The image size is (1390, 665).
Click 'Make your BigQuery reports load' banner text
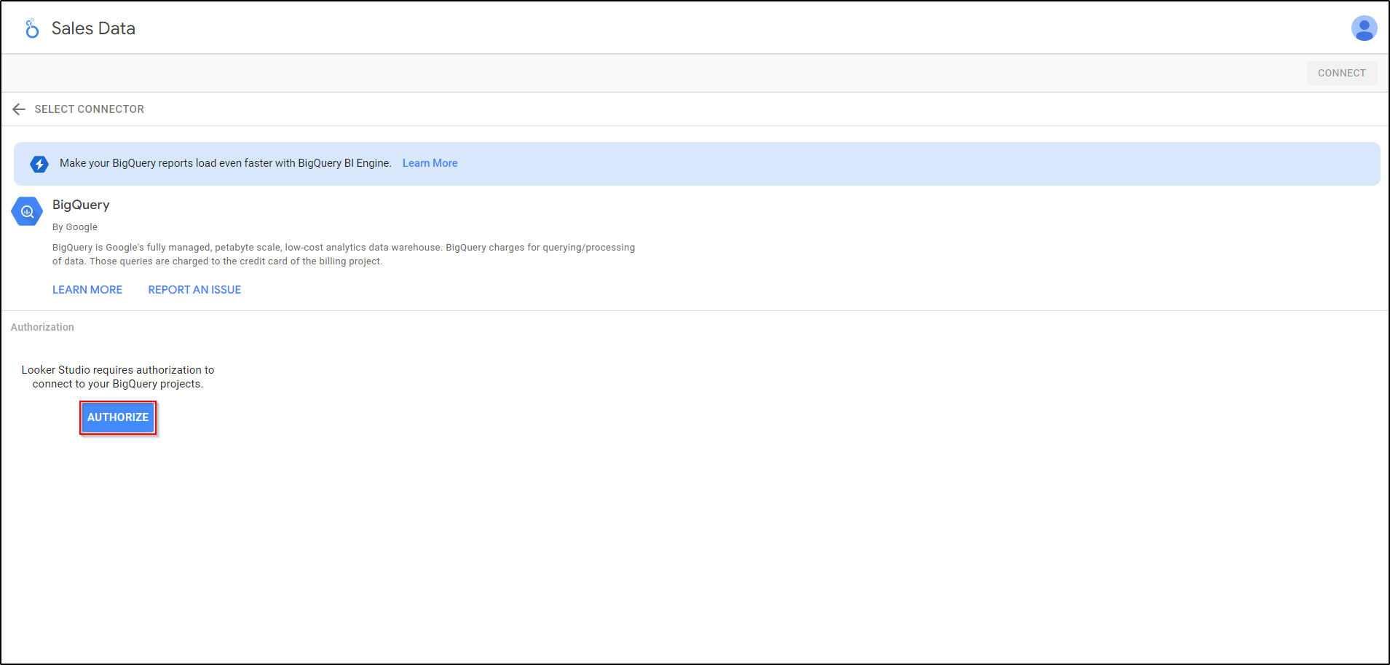click(226, 163)
